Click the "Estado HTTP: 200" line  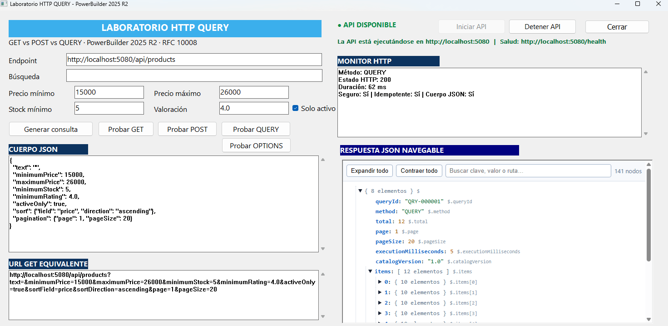365,80
